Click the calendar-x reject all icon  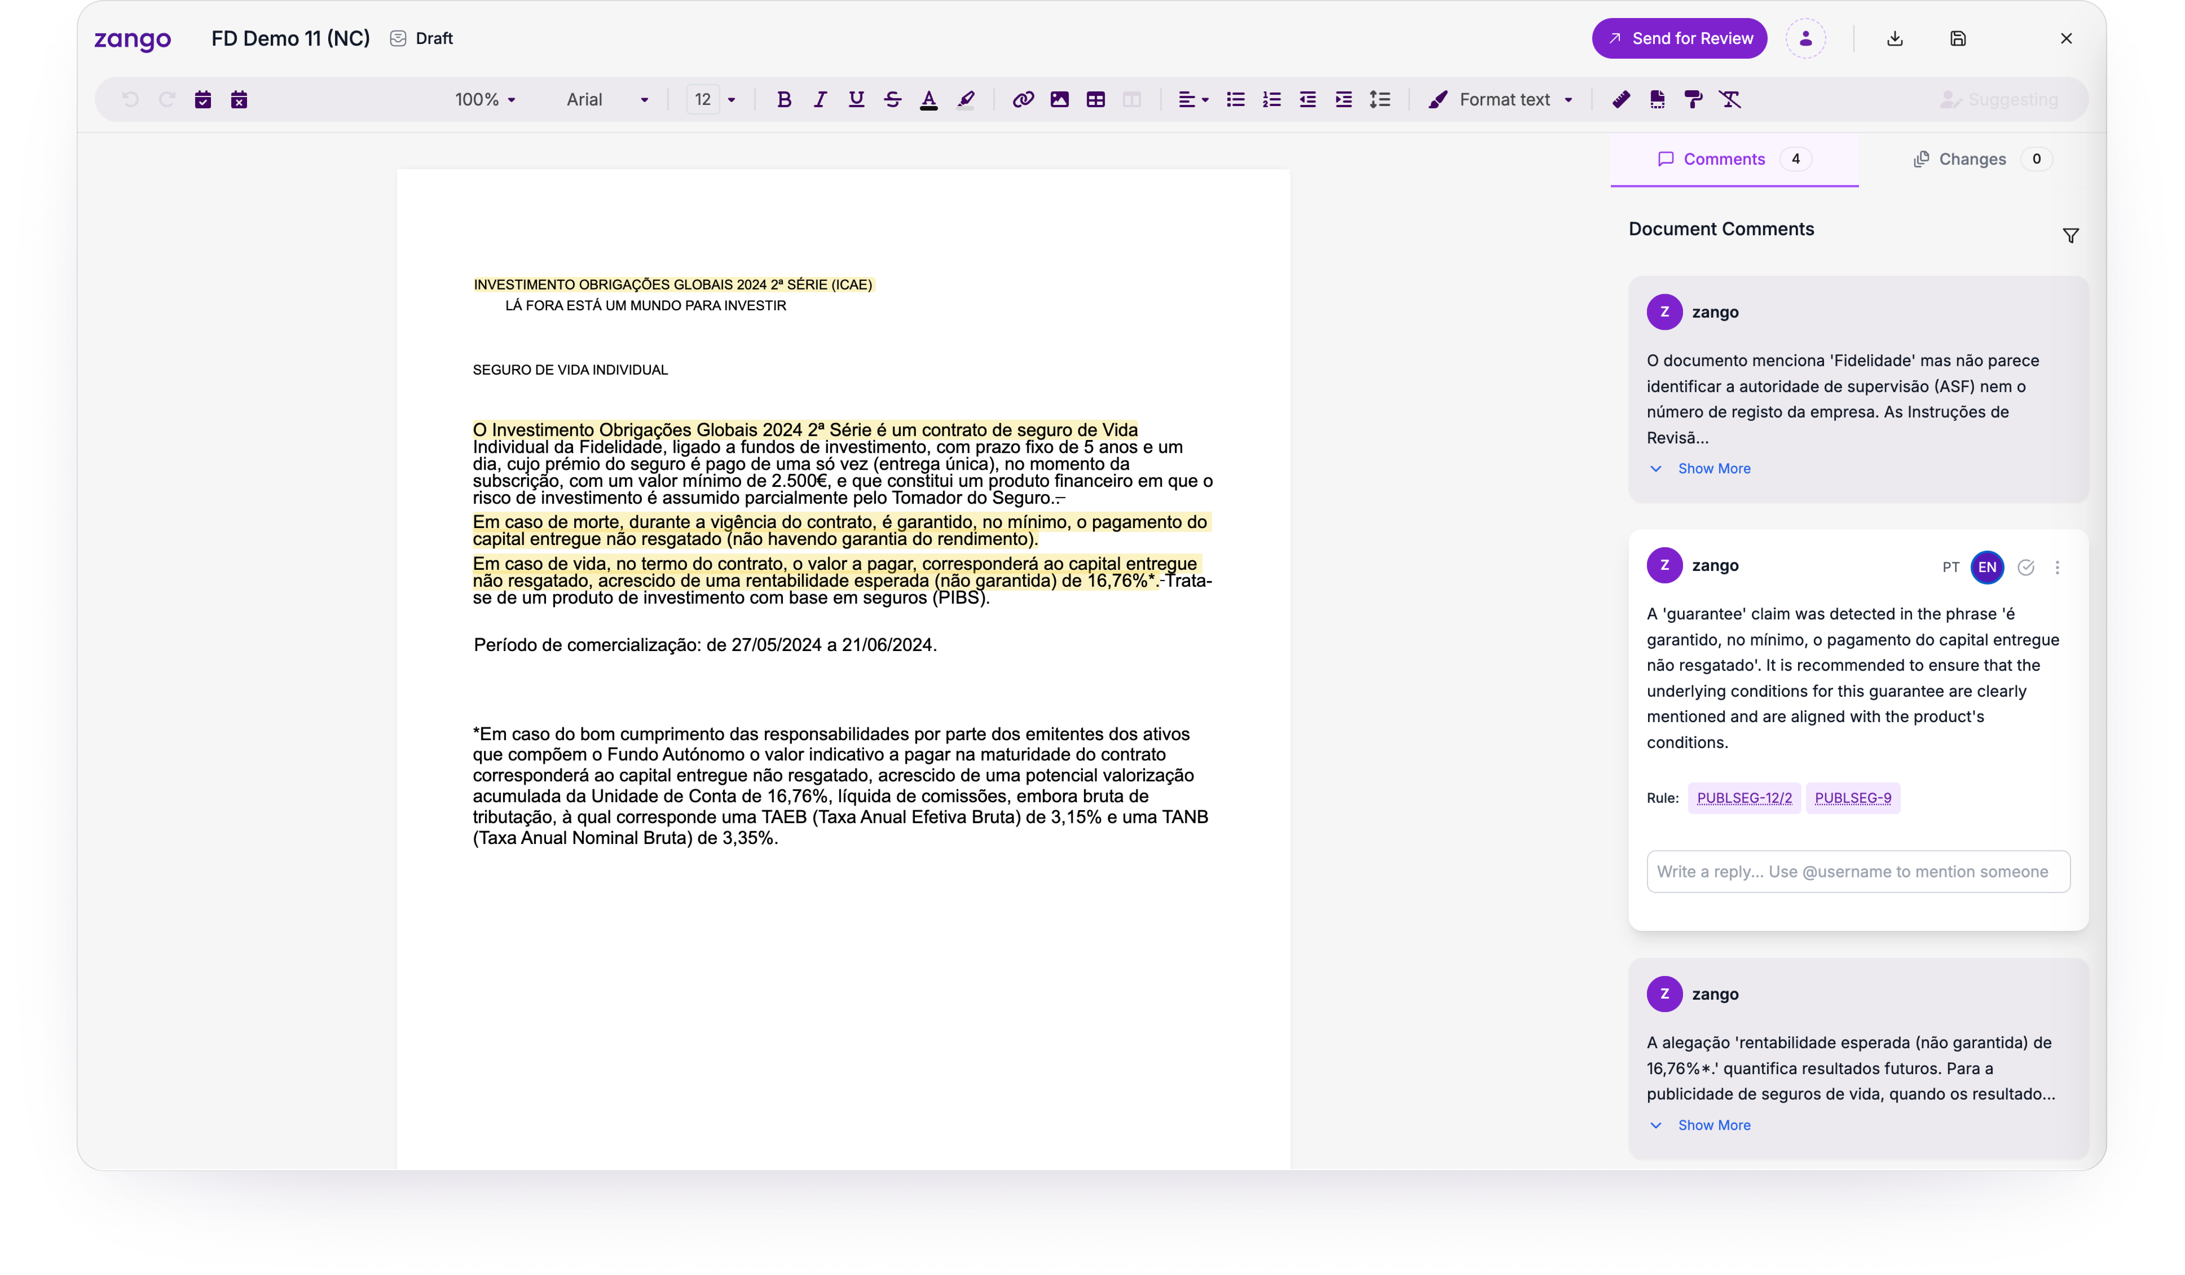tap(239, 100)
